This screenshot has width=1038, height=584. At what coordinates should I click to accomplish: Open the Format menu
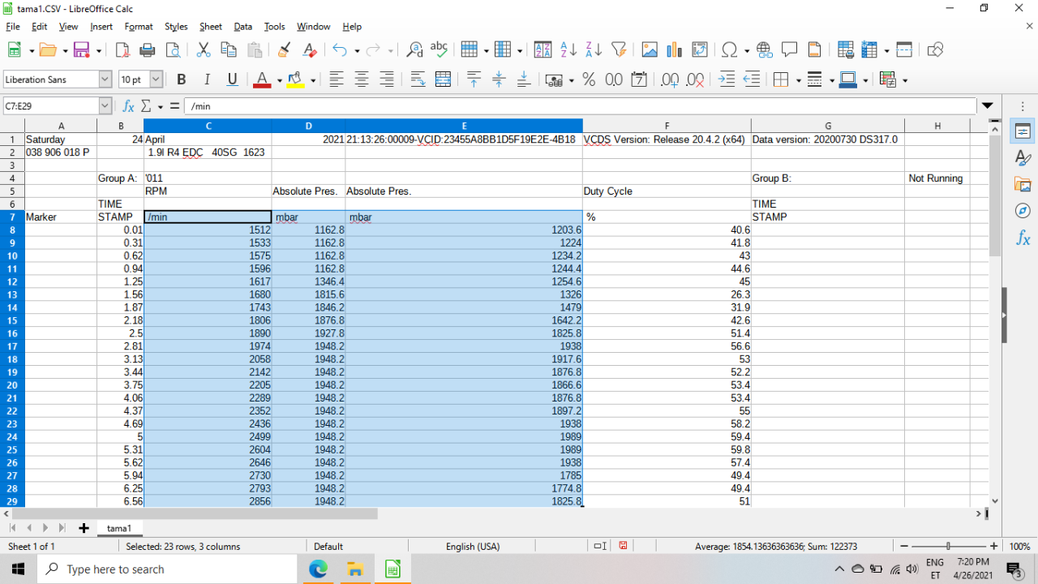139,27
